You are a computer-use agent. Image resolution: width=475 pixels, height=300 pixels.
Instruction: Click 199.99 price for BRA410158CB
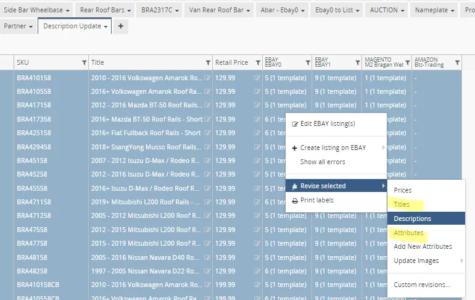[x=225, y=285]
